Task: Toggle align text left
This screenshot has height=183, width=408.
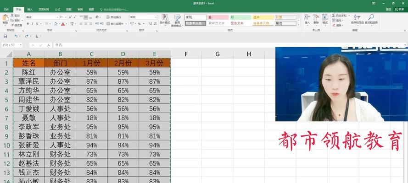Action: pyautogui.click(x=81, y=24)
